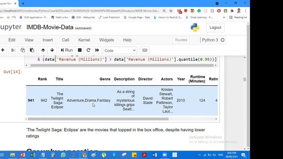This screenshot has height=159, width=283.
Task: Click the code cell horizontal scrollbar
Action: click(x=122, y=65)
